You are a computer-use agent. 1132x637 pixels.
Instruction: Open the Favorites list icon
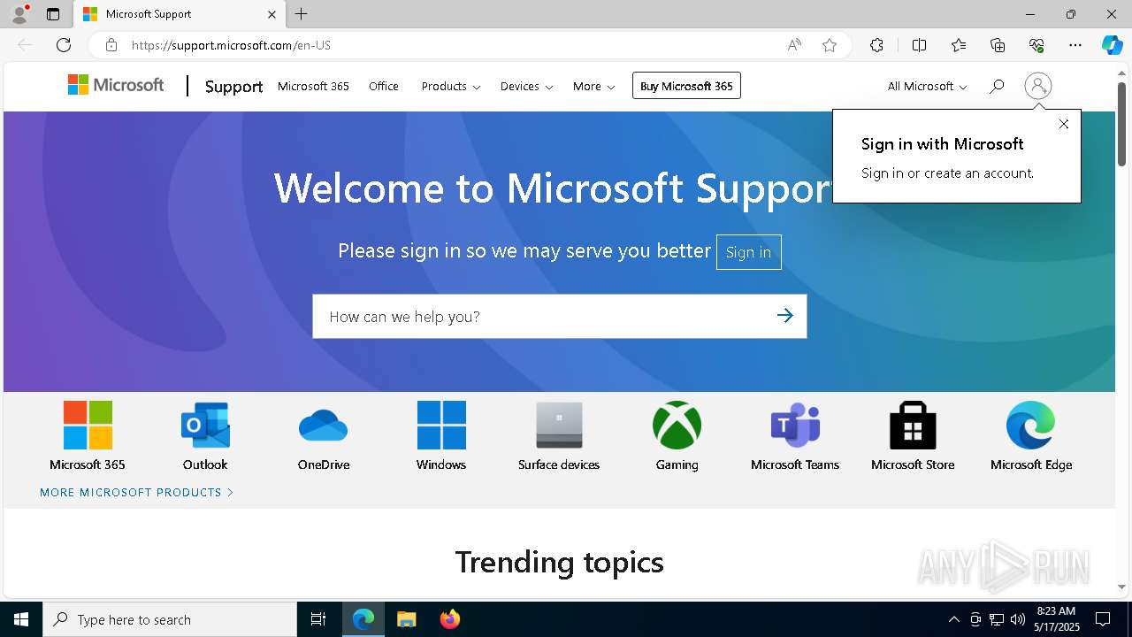[959, 45]
